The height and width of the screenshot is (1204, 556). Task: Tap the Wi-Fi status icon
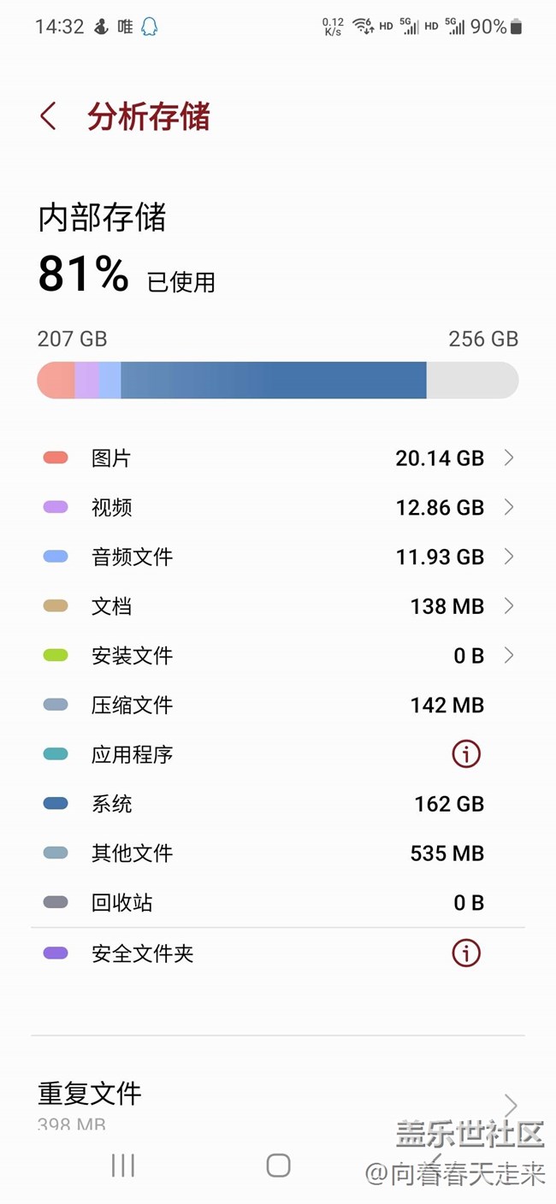coord(364,27)
